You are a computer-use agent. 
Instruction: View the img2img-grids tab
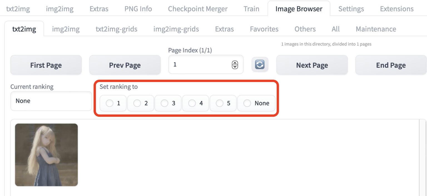[x=176, y=29]
